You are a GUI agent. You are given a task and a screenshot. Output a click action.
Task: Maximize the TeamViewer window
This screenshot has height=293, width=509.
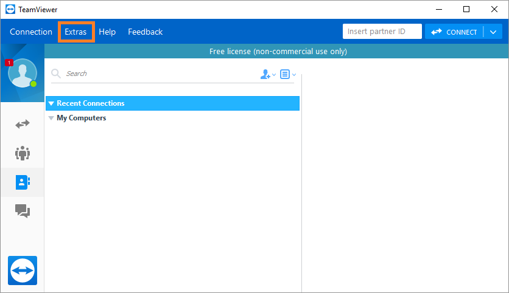point(466,9)
